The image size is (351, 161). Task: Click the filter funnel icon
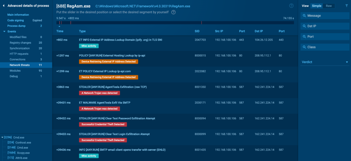click(347, 6)
